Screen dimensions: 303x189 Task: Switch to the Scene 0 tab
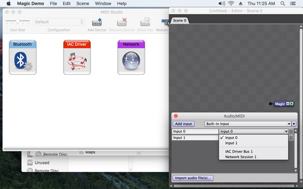pyautogui.click(x=180, y=20)
